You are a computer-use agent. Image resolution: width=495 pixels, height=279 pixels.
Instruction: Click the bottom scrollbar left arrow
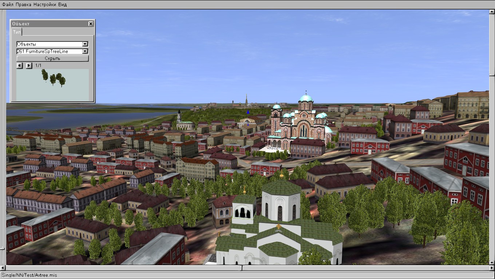tap(3, 268)
